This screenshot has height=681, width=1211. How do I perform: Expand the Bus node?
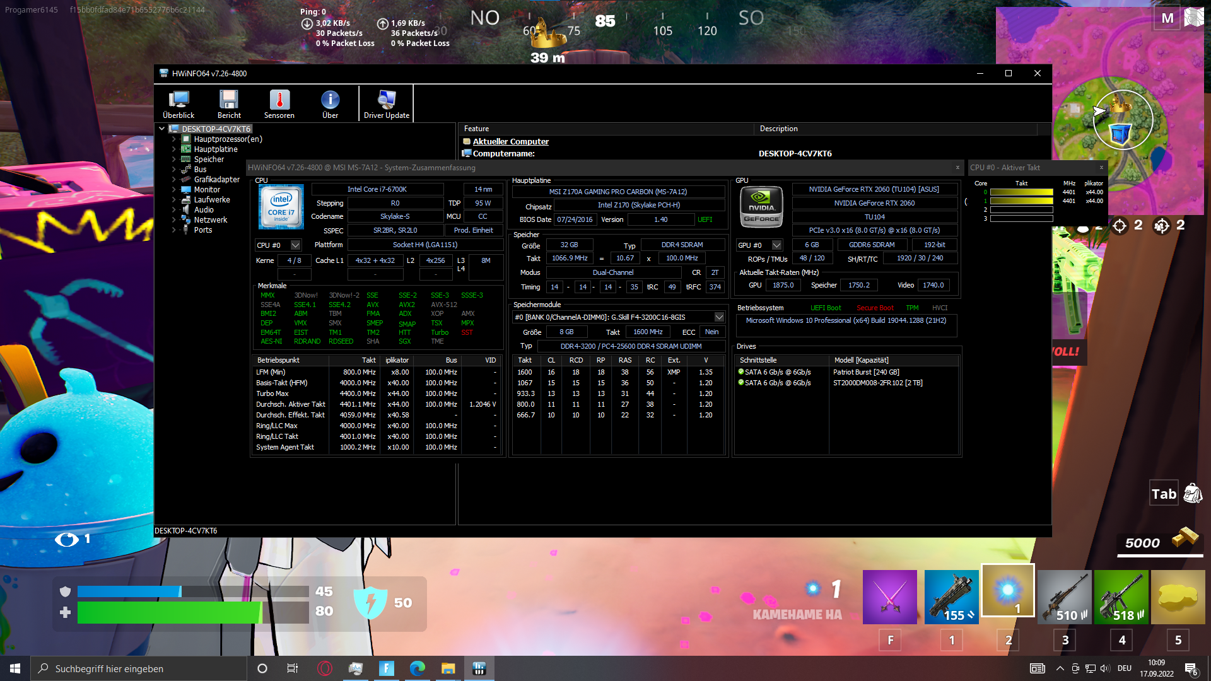pyautogui.click(x=174, y=170)
